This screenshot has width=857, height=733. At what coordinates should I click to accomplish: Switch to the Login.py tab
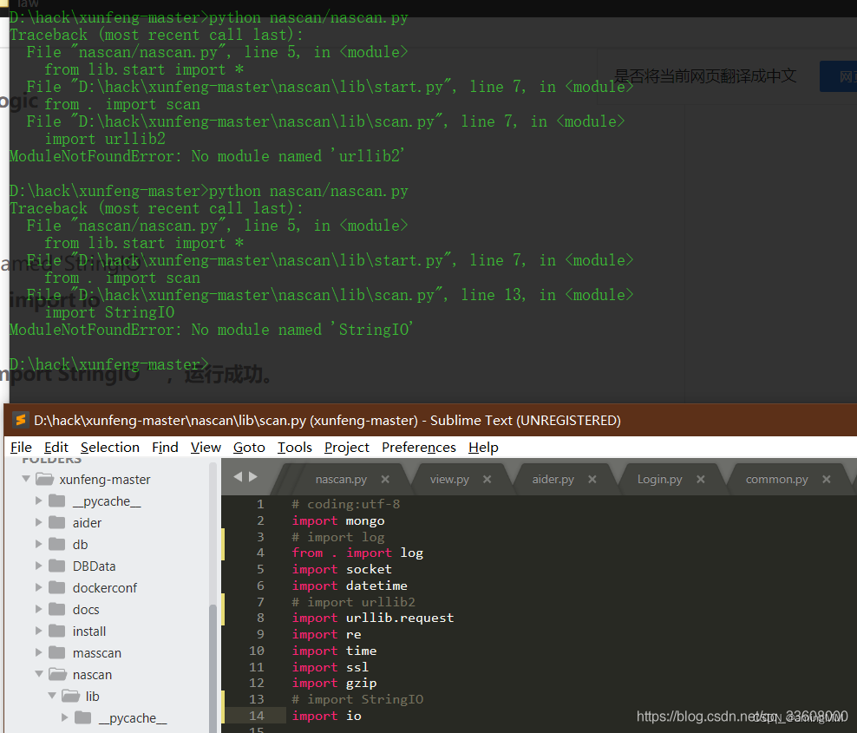click(660, 480)
